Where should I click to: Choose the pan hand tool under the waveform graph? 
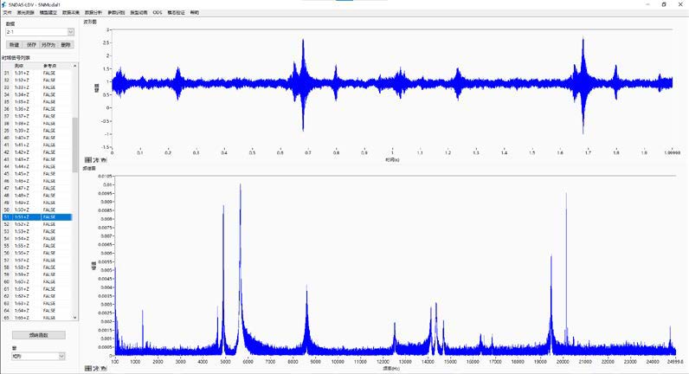pyautogui.click(x=104, y=160)
